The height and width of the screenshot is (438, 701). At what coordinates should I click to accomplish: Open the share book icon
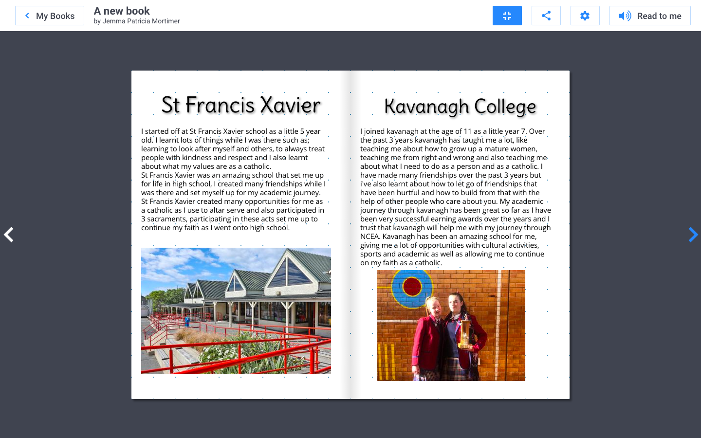546,16
